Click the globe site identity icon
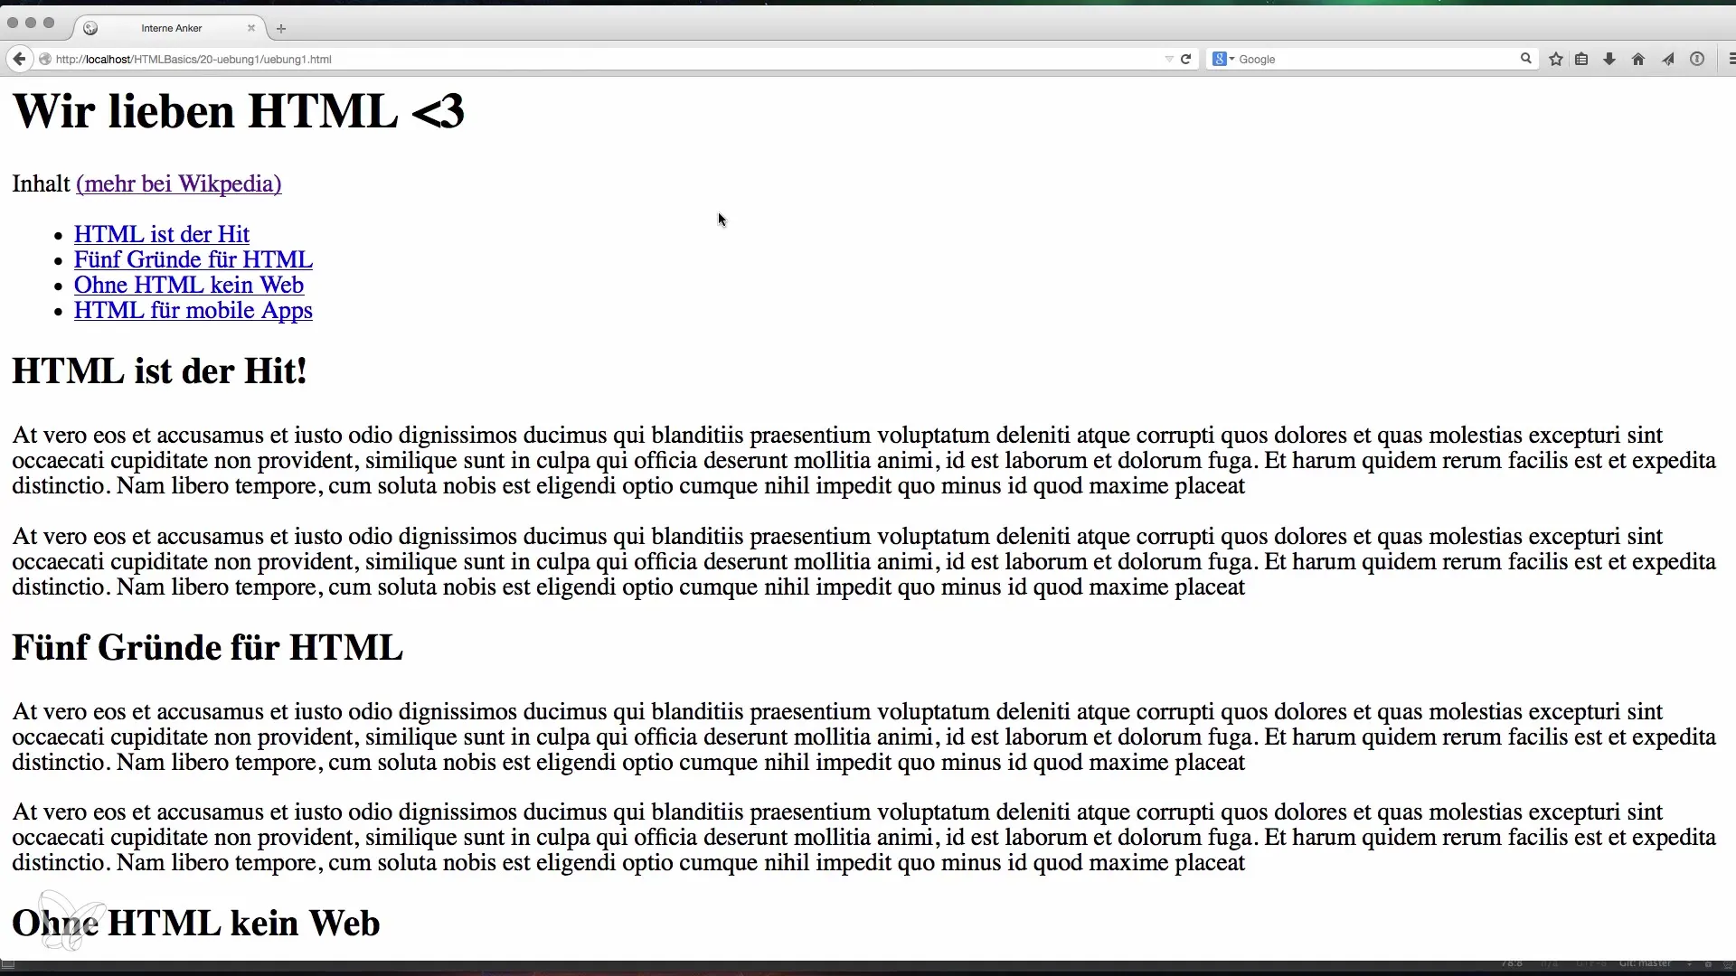This screenshot has width=1736, height=976. click(44, 59)
